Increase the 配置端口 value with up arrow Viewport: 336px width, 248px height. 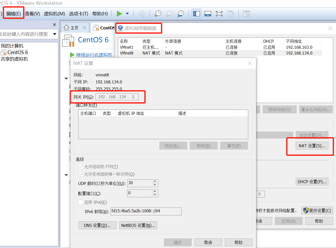(x=155, y=191)
